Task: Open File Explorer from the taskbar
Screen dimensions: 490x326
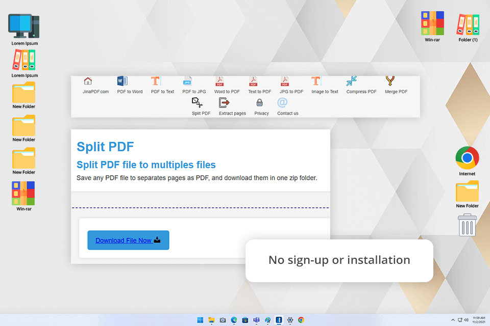Action: click(211, 320)
